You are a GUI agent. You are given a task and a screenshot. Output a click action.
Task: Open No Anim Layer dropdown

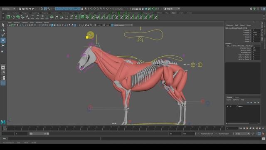224,134
